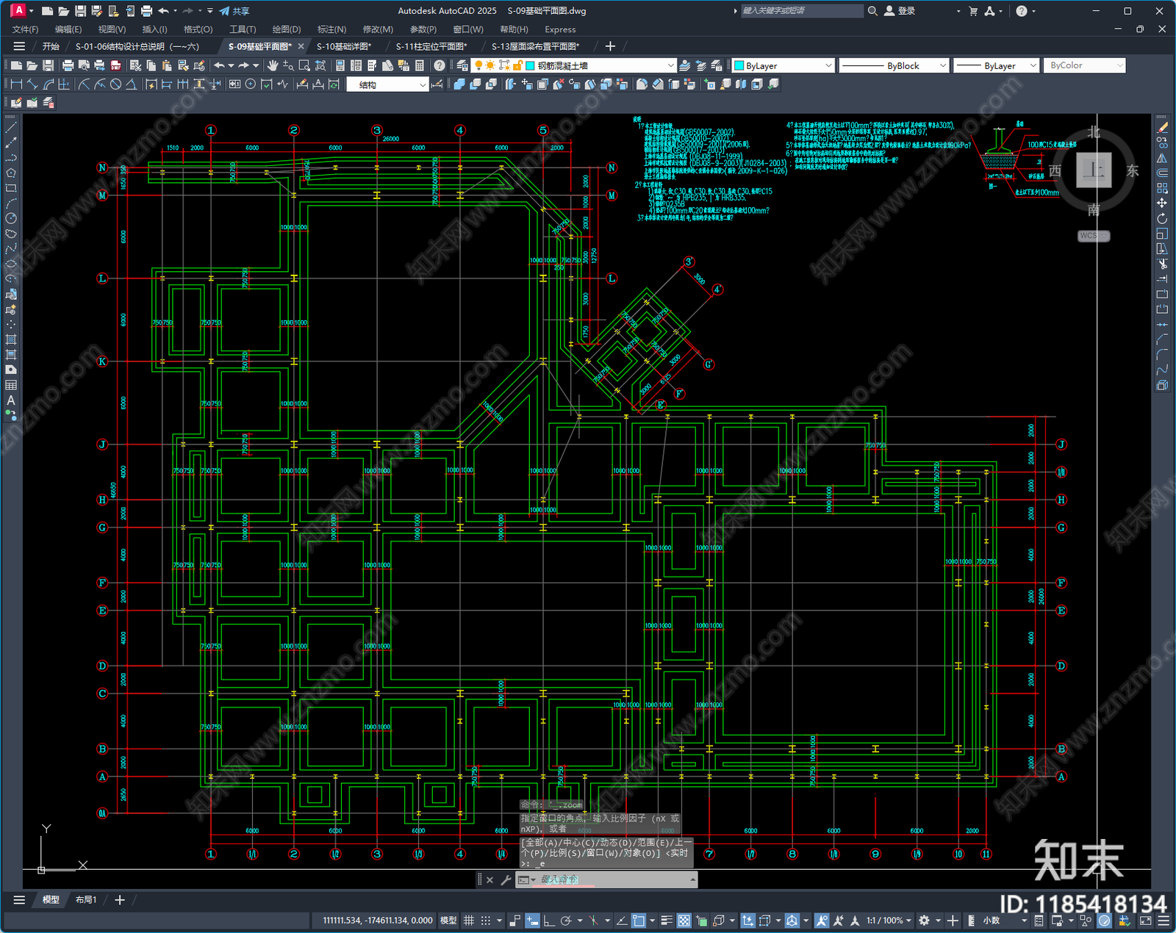Click the Erase tool in right toolbar
The width and height of the screenshot is (1176, 933).
point(1162,127)
